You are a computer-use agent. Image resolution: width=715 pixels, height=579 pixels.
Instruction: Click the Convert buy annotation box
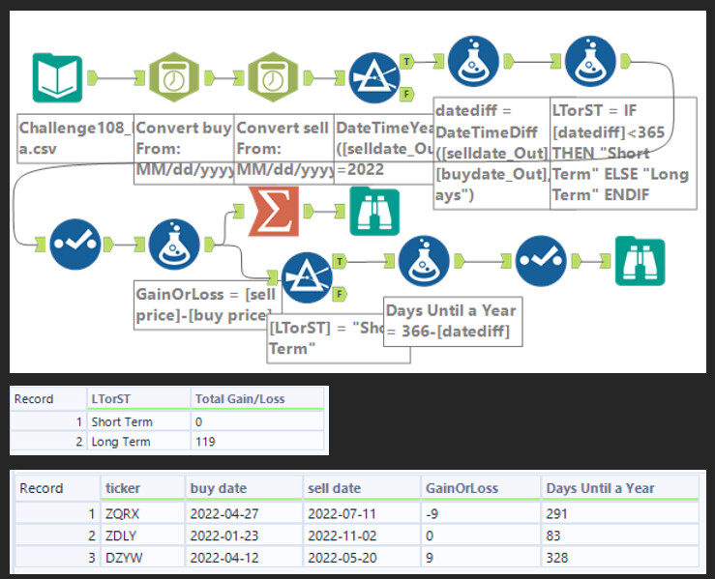click(x=184, y=149)
